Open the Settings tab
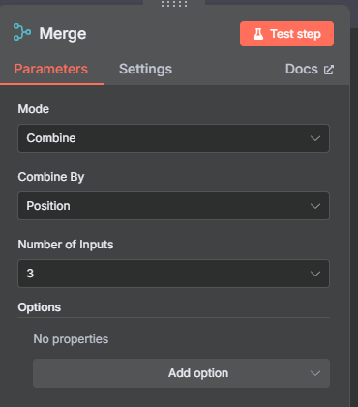 coord(145,69)
